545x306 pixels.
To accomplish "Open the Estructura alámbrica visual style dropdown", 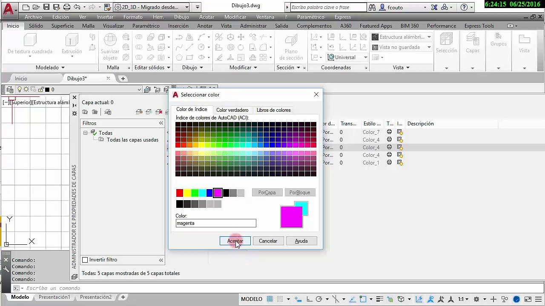I will 402,37.
